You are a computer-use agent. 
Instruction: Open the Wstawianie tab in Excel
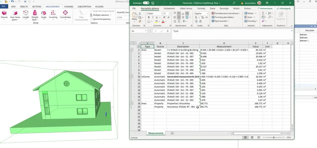coord(169,8)
